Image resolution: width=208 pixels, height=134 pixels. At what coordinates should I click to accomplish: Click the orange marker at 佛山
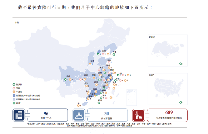88,94
